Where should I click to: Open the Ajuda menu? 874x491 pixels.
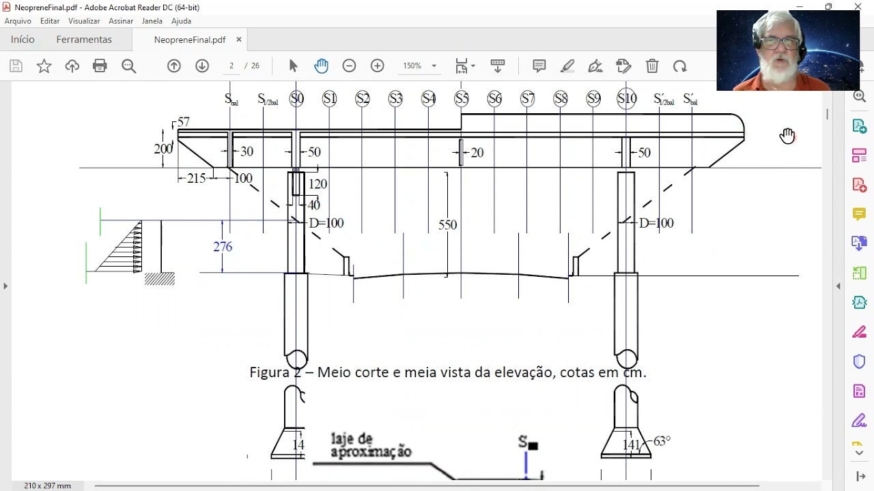coord(181,21)
